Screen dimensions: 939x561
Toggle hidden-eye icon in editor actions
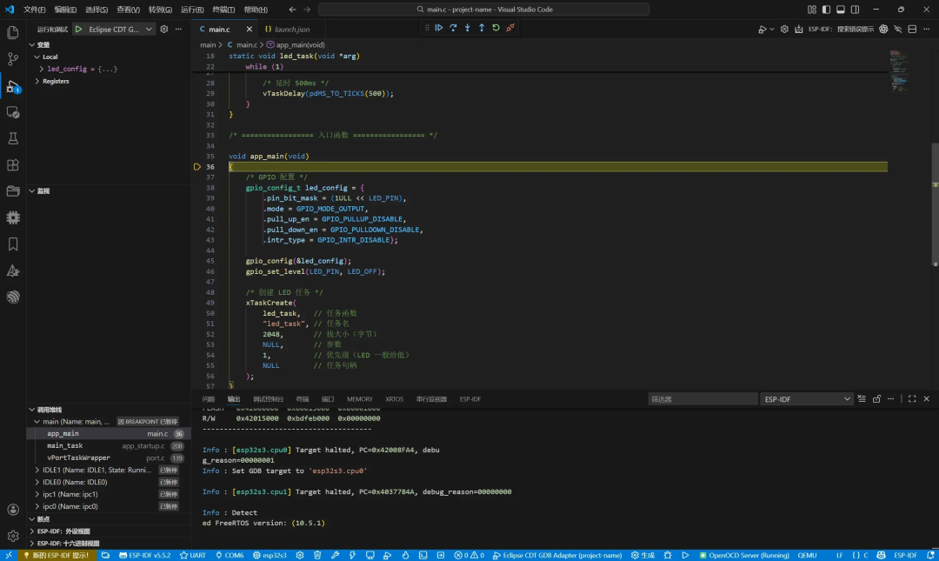point(897,29)
